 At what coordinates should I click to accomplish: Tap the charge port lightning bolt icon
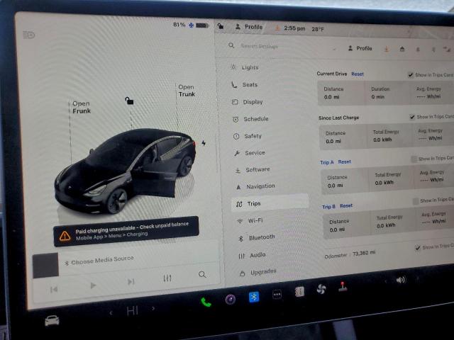click(x=204, y=143)
